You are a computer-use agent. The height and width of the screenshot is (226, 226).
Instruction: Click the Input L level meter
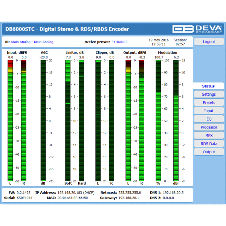coord(10,121)
